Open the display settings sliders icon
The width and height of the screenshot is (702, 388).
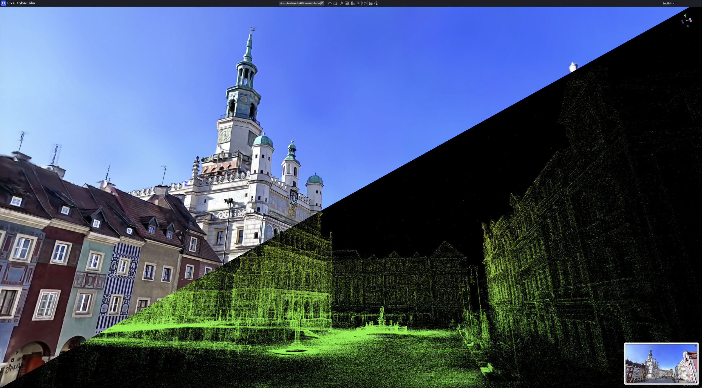(x=371, y=3)
